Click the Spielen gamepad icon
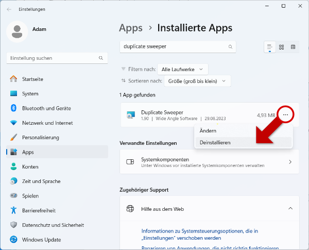 pos(13,195)
